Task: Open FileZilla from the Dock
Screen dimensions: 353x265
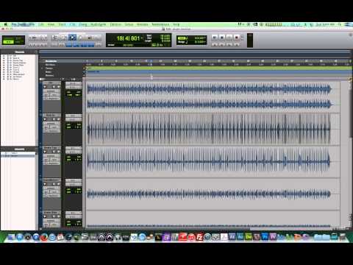Action: tap(199, 237)
